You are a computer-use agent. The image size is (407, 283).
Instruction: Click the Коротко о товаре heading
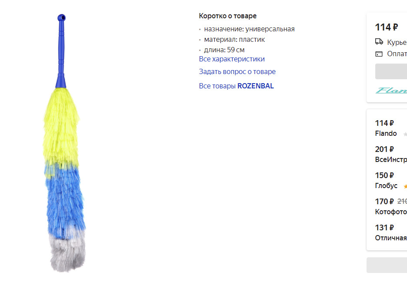(x=228, y=16)
